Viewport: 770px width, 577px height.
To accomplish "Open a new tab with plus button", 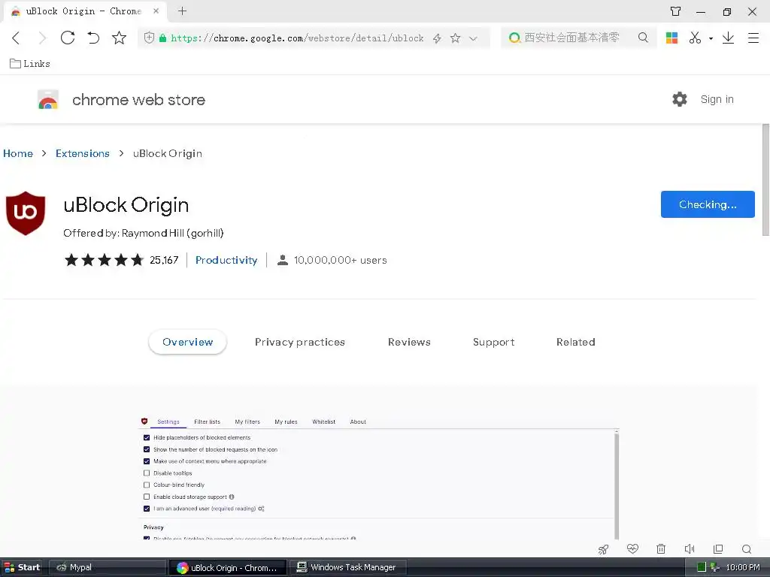I will coord(182,11).
